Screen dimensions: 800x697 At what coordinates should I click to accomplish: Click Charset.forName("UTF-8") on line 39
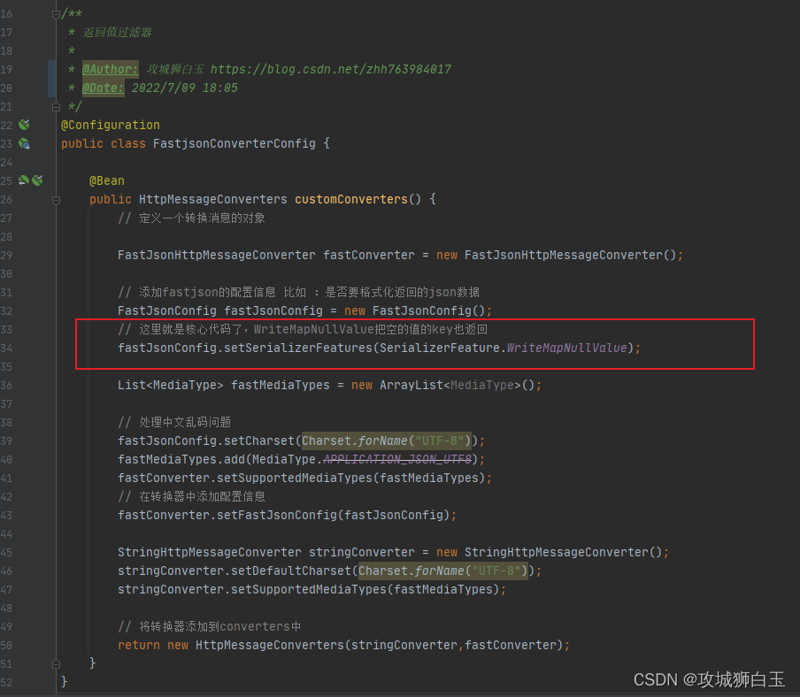pos(386,440)
